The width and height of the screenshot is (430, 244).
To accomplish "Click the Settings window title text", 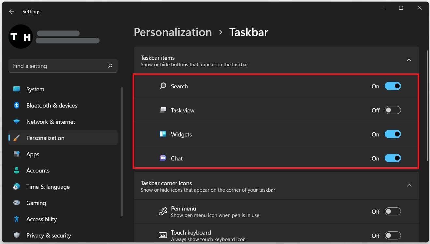I will point(31,12).
